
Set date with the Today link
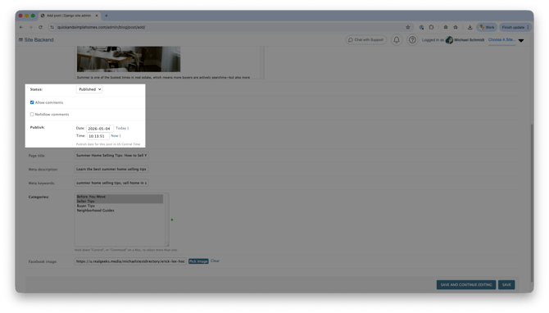pos(120,129)
